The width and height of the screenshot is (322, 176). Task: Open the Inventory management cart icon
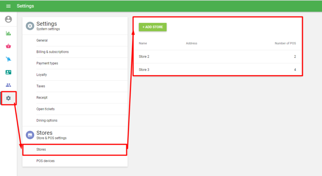[8, 59]
